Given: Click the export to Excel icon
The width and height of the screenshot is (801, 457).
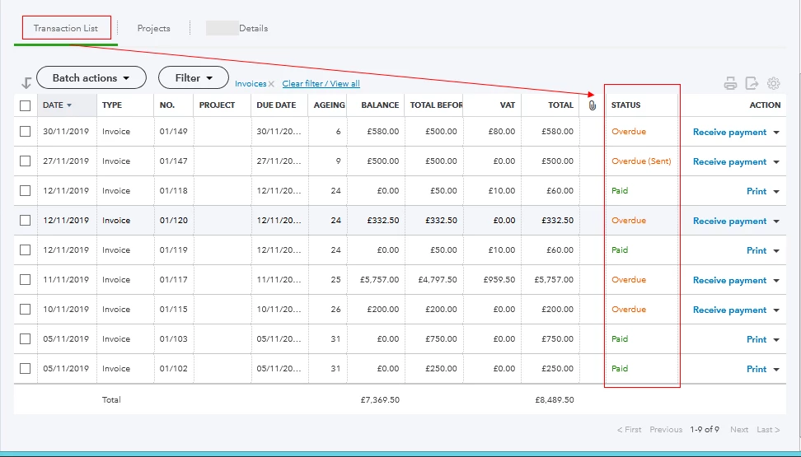Looking at the screenshot, I should pyautogui.click(x=752, y=83).
